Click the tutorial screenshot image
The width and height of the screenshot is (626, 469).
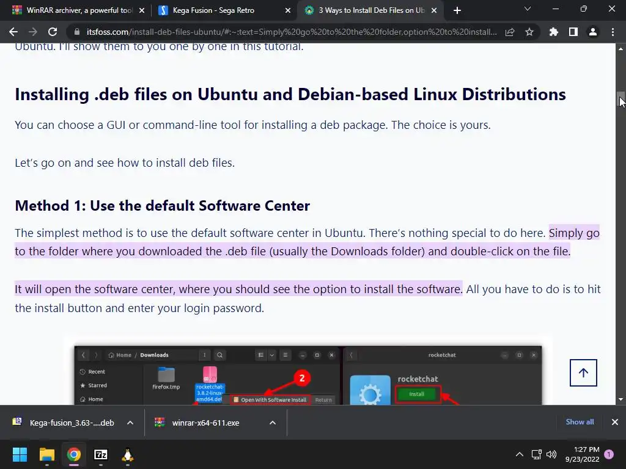coord(308,376)
